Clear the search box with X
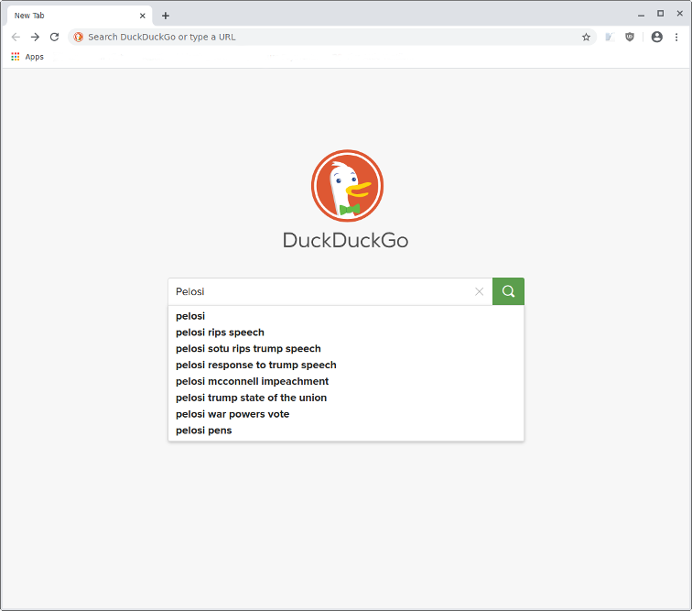This screenshot has width=692, height=611. tap(480, 291)
